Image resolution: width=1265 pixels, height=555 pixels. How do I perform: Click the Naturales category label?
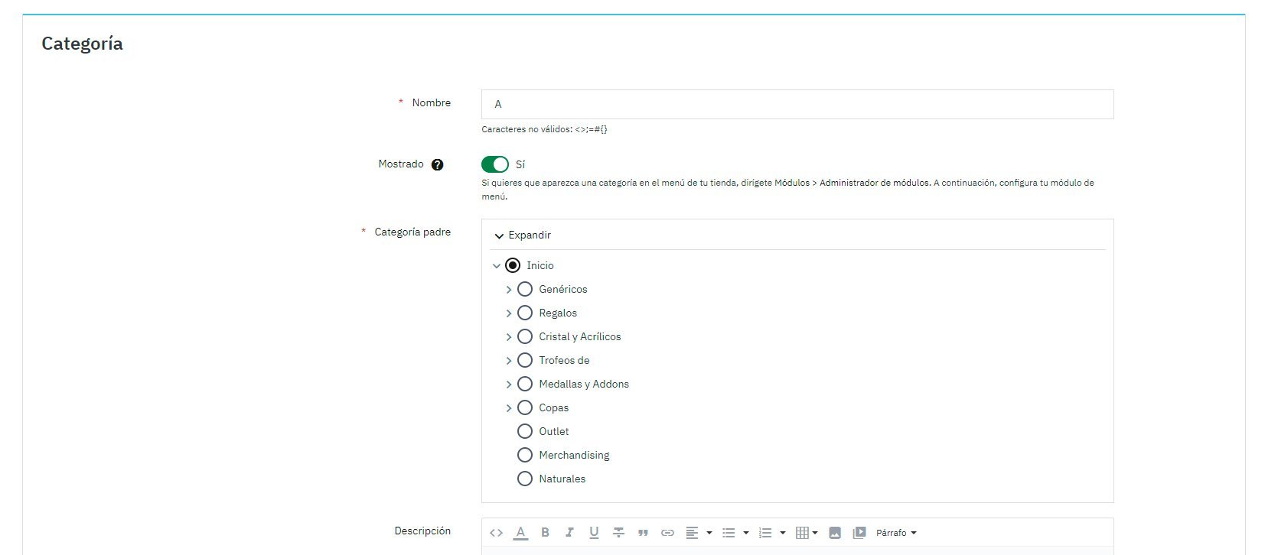(562, 479)
